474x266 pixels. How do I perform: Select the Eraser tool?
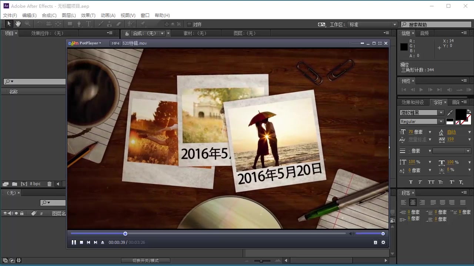pos(118,24)
